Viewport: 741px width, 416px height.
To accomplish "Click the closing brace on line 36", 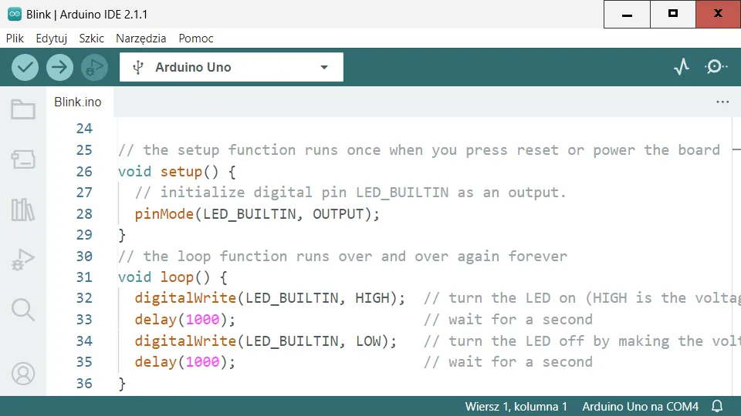I will click(122, 384).
